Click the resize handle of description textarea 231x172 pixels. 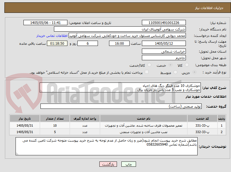click(x=41, y=91)
